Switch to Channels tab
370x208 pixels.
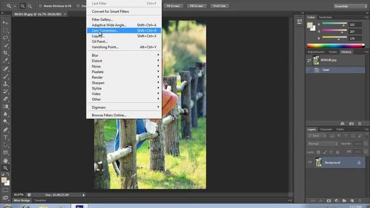(x=326, y=129)
